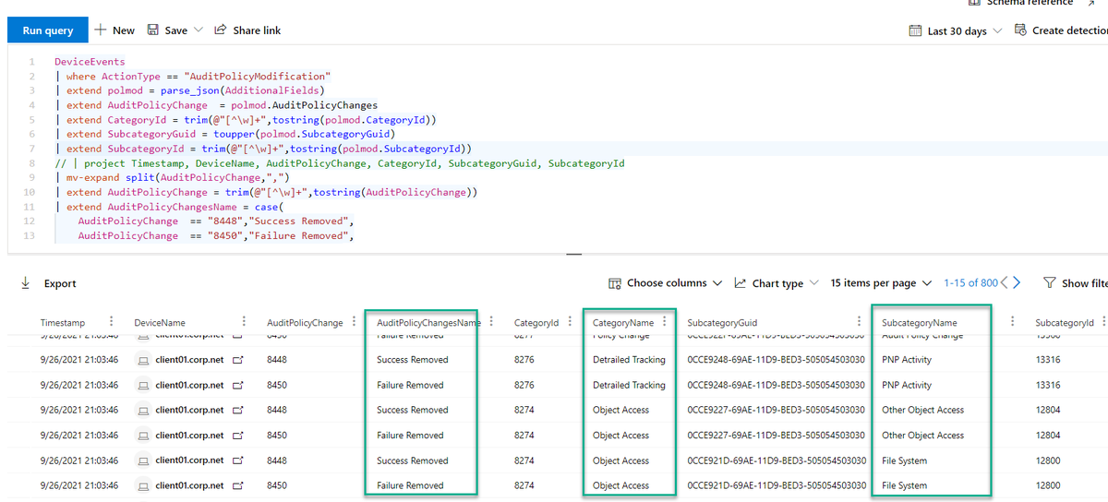This screenshot has width=1108, height=502.
Task: Select the Detrailed Tracking cell in Failure Removed row
Action: tap(629, 385)
